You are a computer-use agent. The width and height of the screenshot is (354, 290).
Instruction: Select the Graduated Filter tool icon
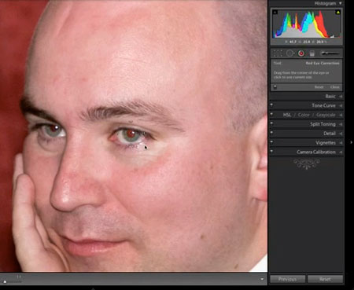pyautogui.click(x=312, y=53)
